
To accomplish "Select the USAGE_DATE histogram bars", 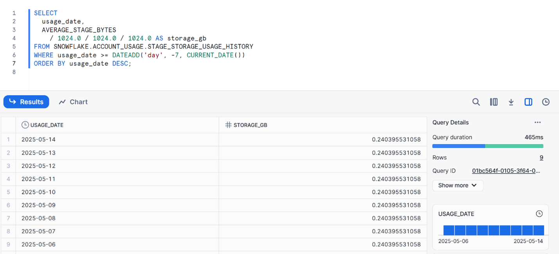I will (493, 230).
